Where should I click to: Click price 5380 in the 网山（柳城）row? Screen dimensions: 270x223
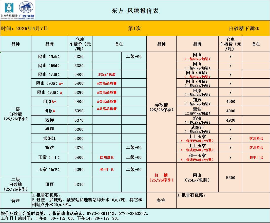click(79, 65)
